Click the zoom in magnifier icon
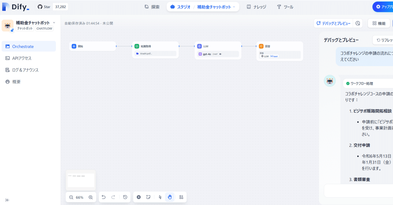 coord(91,197)
